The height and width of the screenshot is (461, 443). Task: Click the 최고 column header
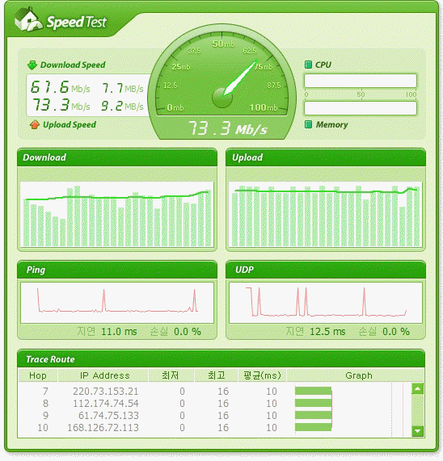point(217,375)
